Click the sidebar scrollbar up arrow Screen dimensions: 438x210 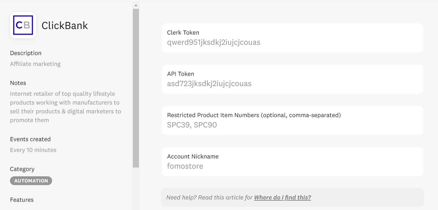coord(136,5)
